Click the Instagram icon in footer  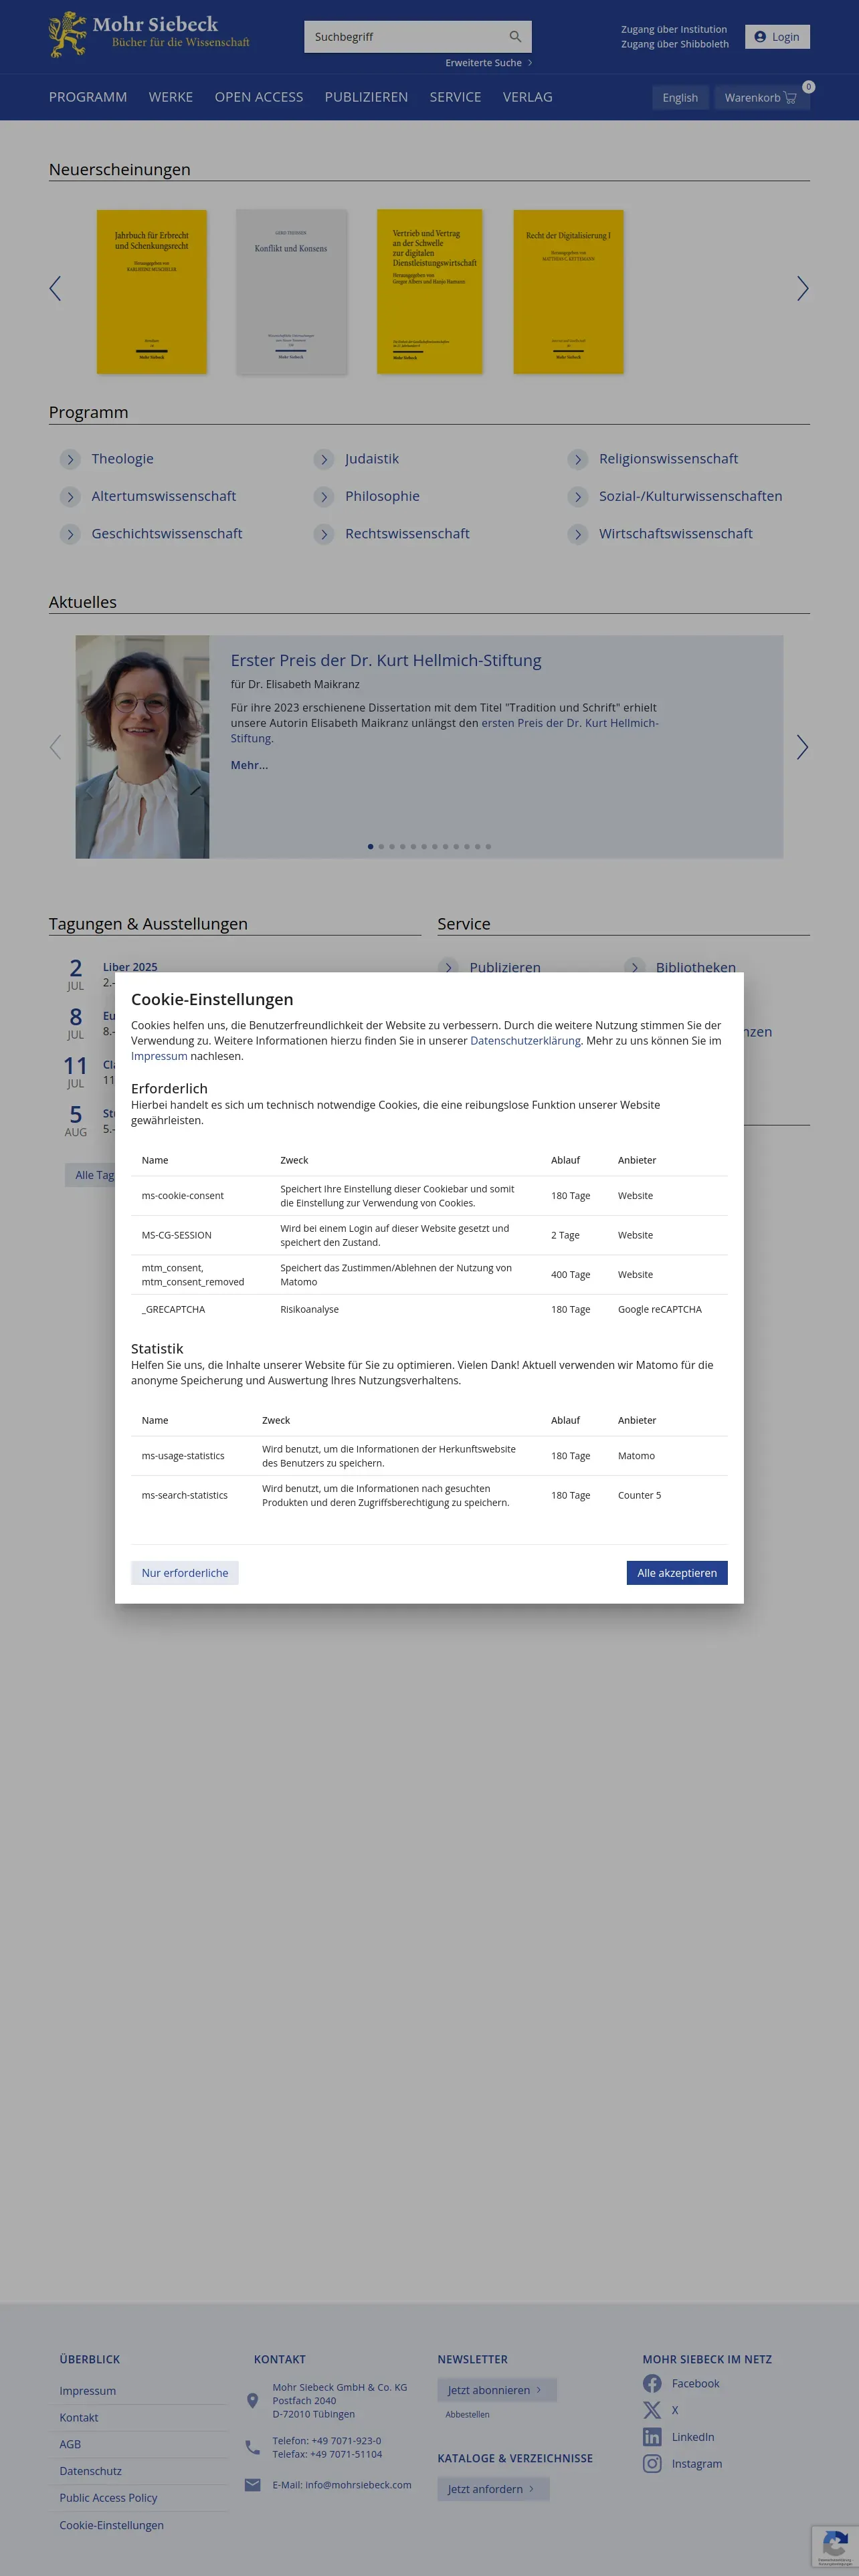pyautogui.click(x=652, y=2464)
